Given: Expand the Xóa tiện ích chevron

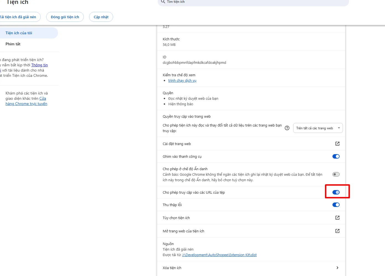Looking at the screenshot, I should click(337, 268).
